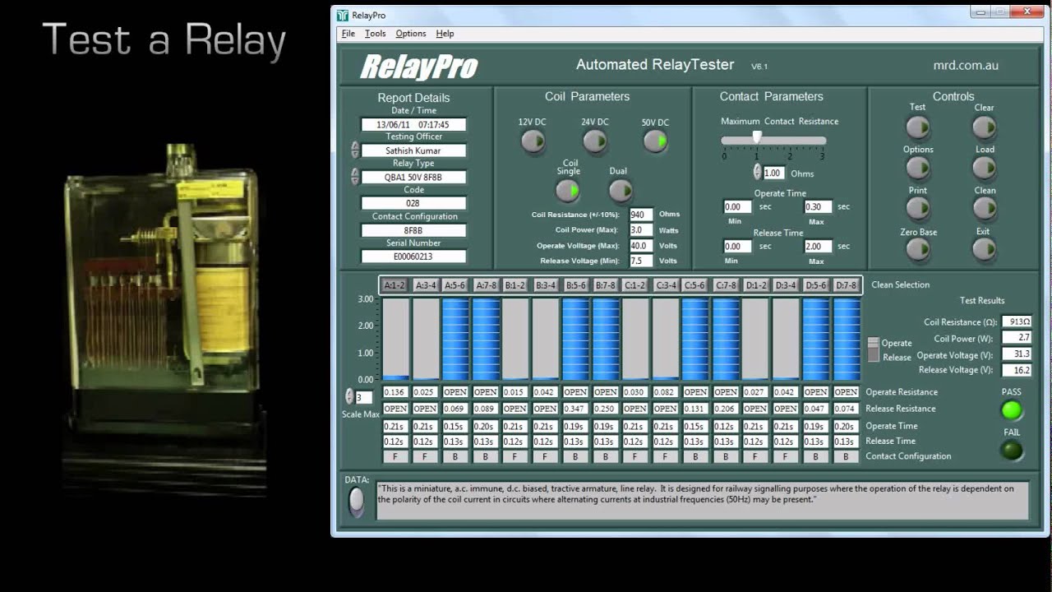Image resolution: width=1052 pixels, height=592 pixels.
Task: Click the relay description text box
Action: (702, 500)
